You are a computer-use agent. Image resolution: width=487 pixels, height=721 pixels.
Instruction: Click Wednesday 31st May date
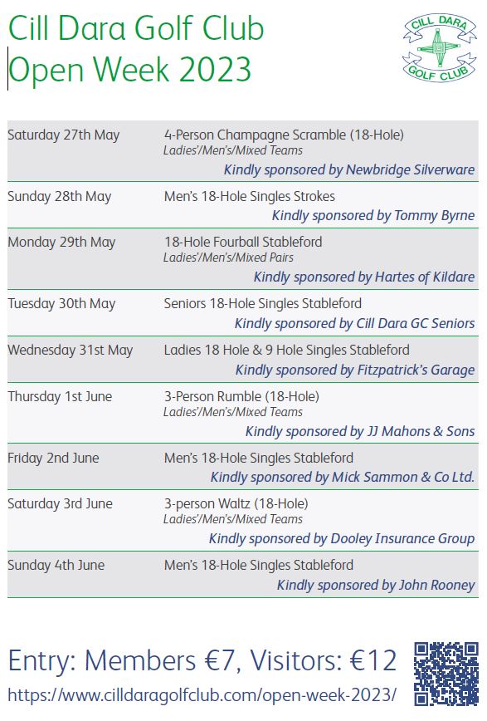(x=71, y=351)
